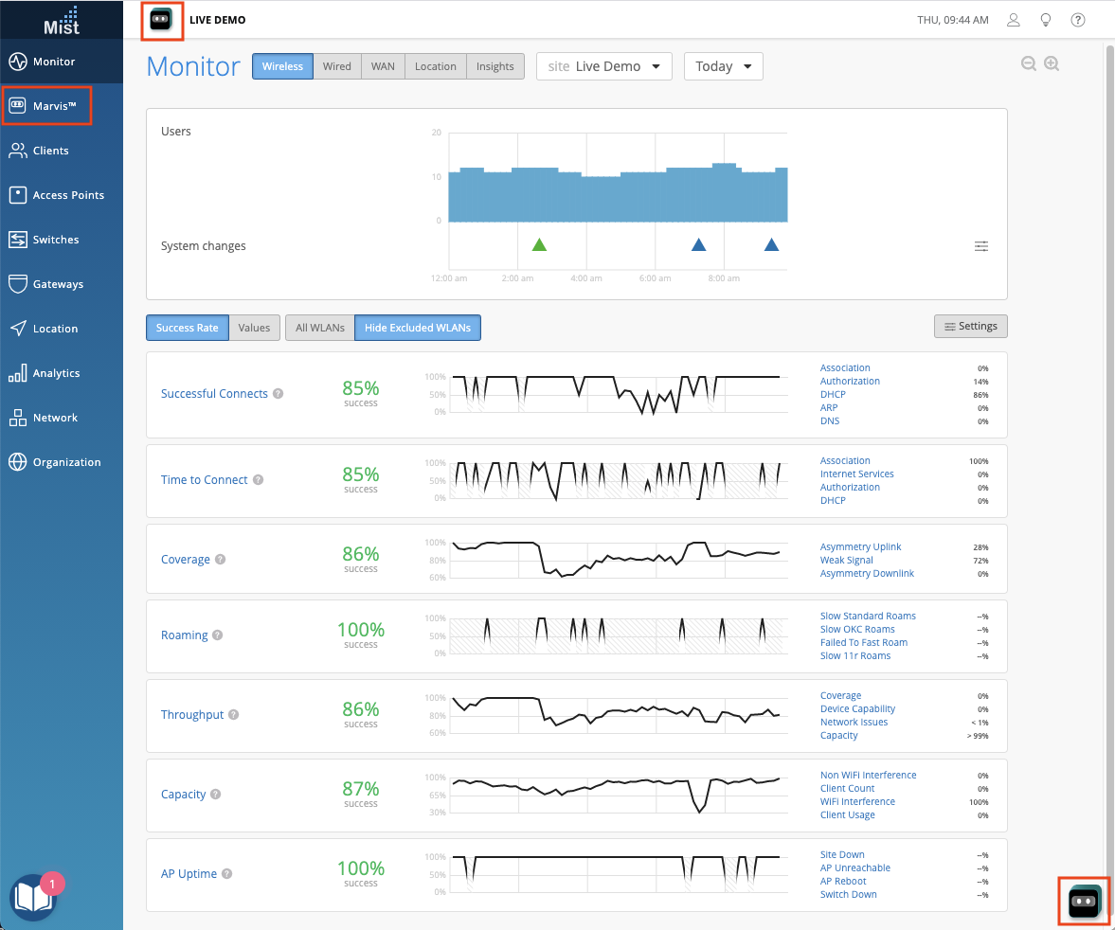The height and width of the screenshot is (930, 1115).
Task: Click the Weak Signal classifier
Action: click(x=846, y=561)
